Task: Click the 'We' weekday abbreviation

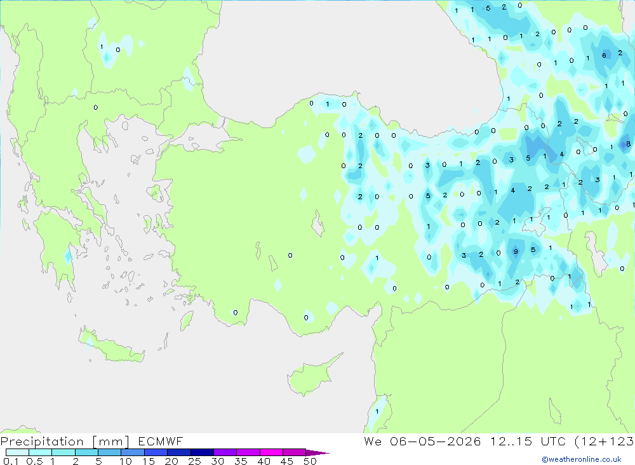Action: [x=373, y=441]
